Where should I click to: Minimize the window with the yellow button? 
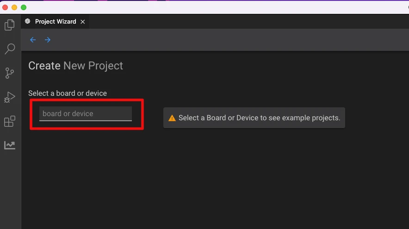[x=14, y=7]
